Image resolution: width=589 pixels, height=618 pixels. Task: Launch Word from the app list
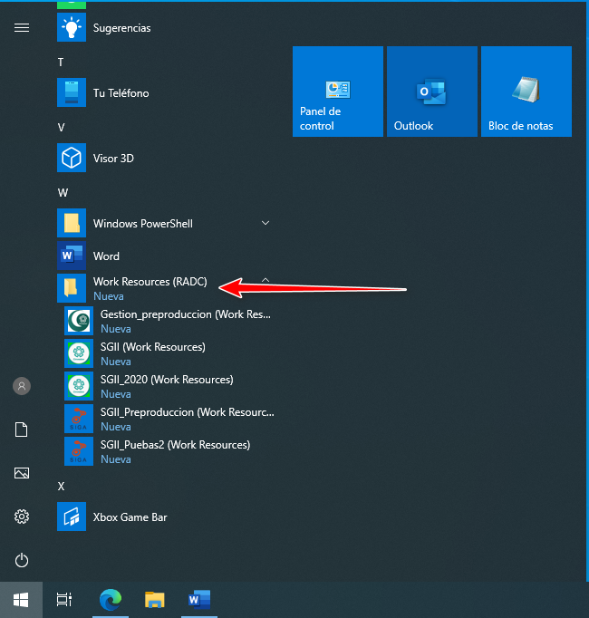(x=106, y=256)
